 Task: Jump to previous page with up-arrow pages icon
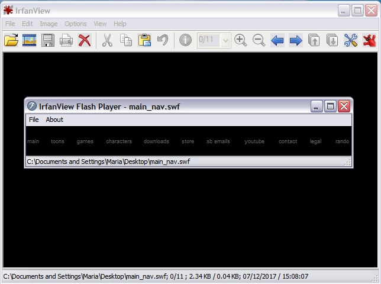coord(314,40)
